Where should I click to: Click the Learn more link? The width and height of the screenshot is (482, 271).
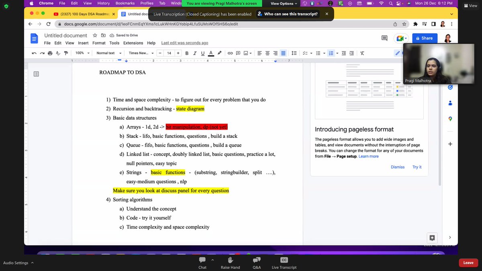click(369, 156)
